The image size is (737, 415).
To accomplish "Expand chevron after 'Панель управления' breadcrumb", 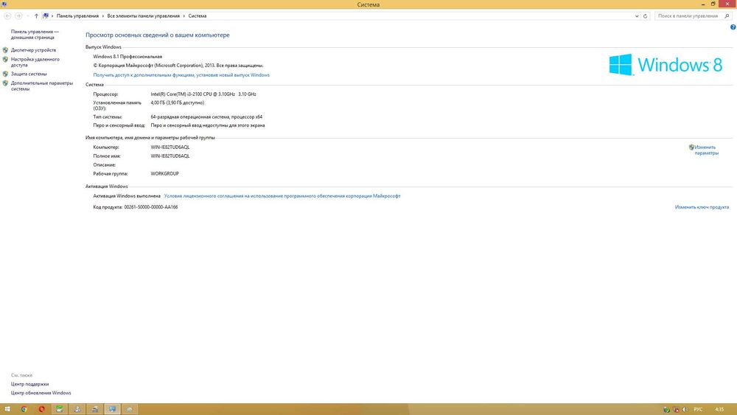I will click(x=103, y=16).
